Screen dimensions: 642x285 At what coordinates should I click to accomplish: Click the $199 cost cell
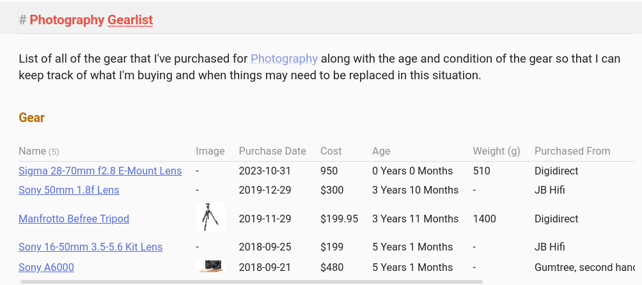point(332,247)
